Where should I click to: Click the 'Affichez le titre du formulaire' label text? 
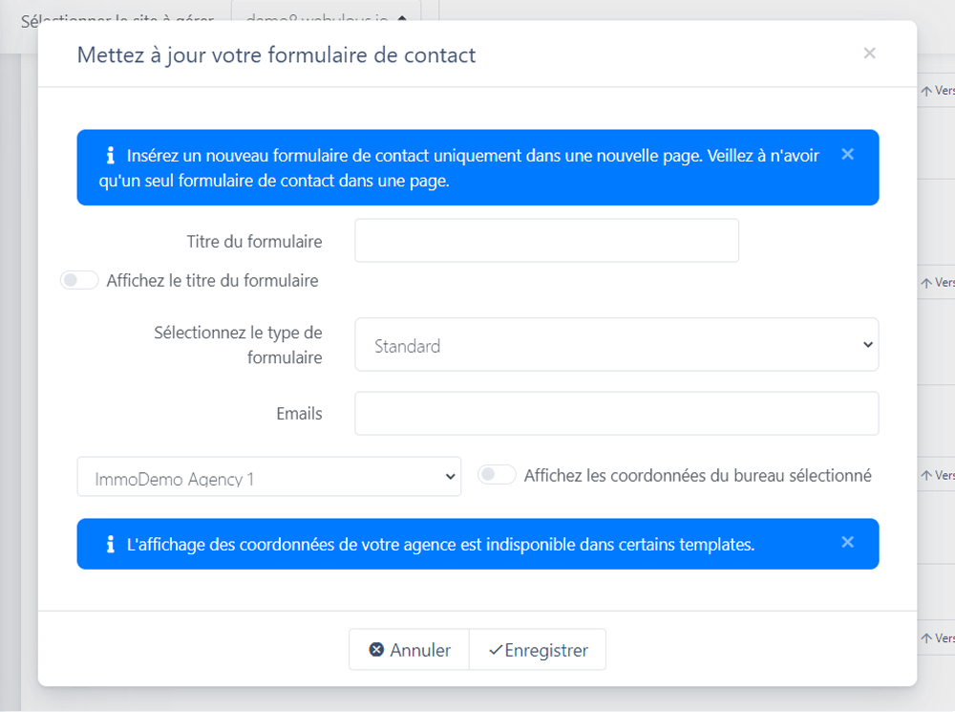pyautogui.click(x=212, y=281)
